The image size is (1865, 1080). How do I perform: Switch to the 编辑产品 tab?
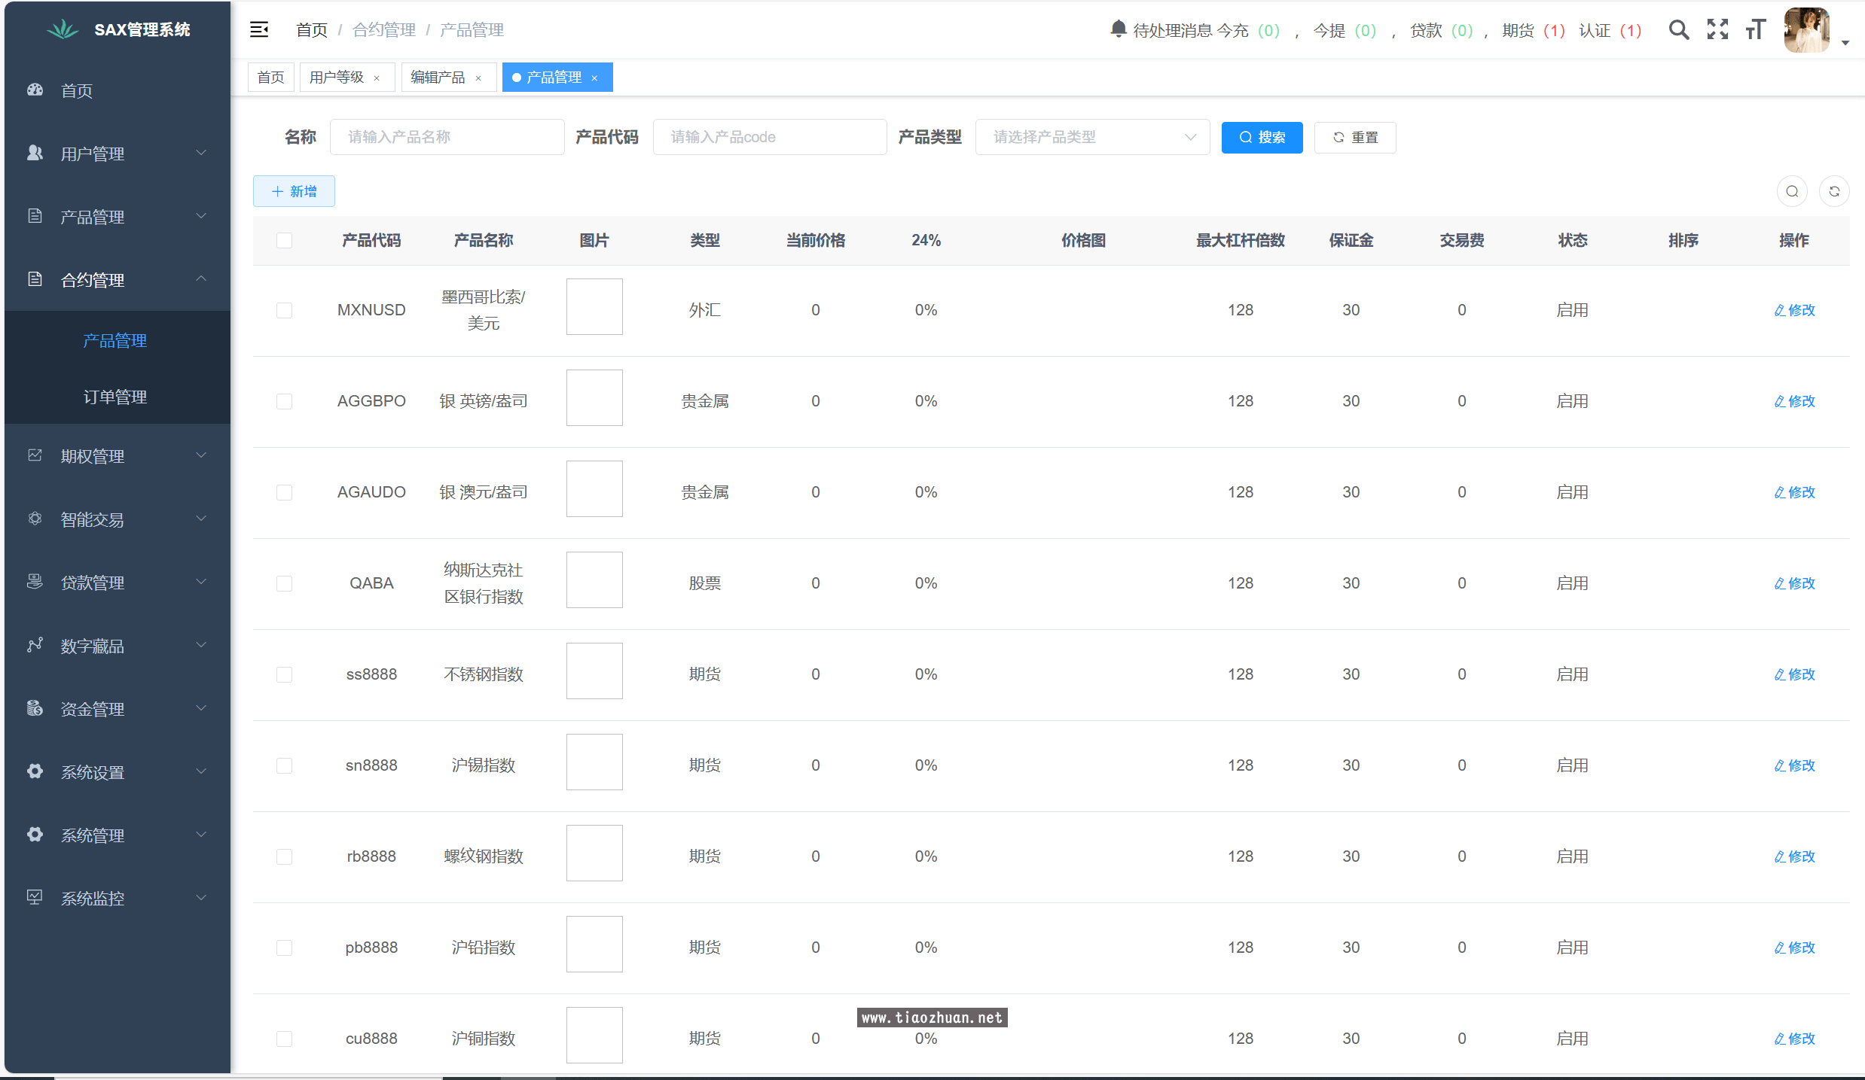pyautogui.click(x=438, y=78)
